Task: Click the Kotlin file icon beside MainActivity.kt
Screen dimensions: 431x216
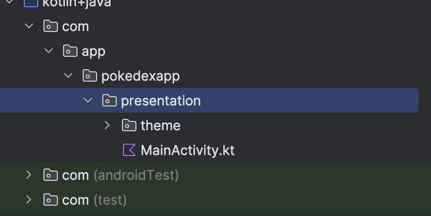Action: [129, 150]
